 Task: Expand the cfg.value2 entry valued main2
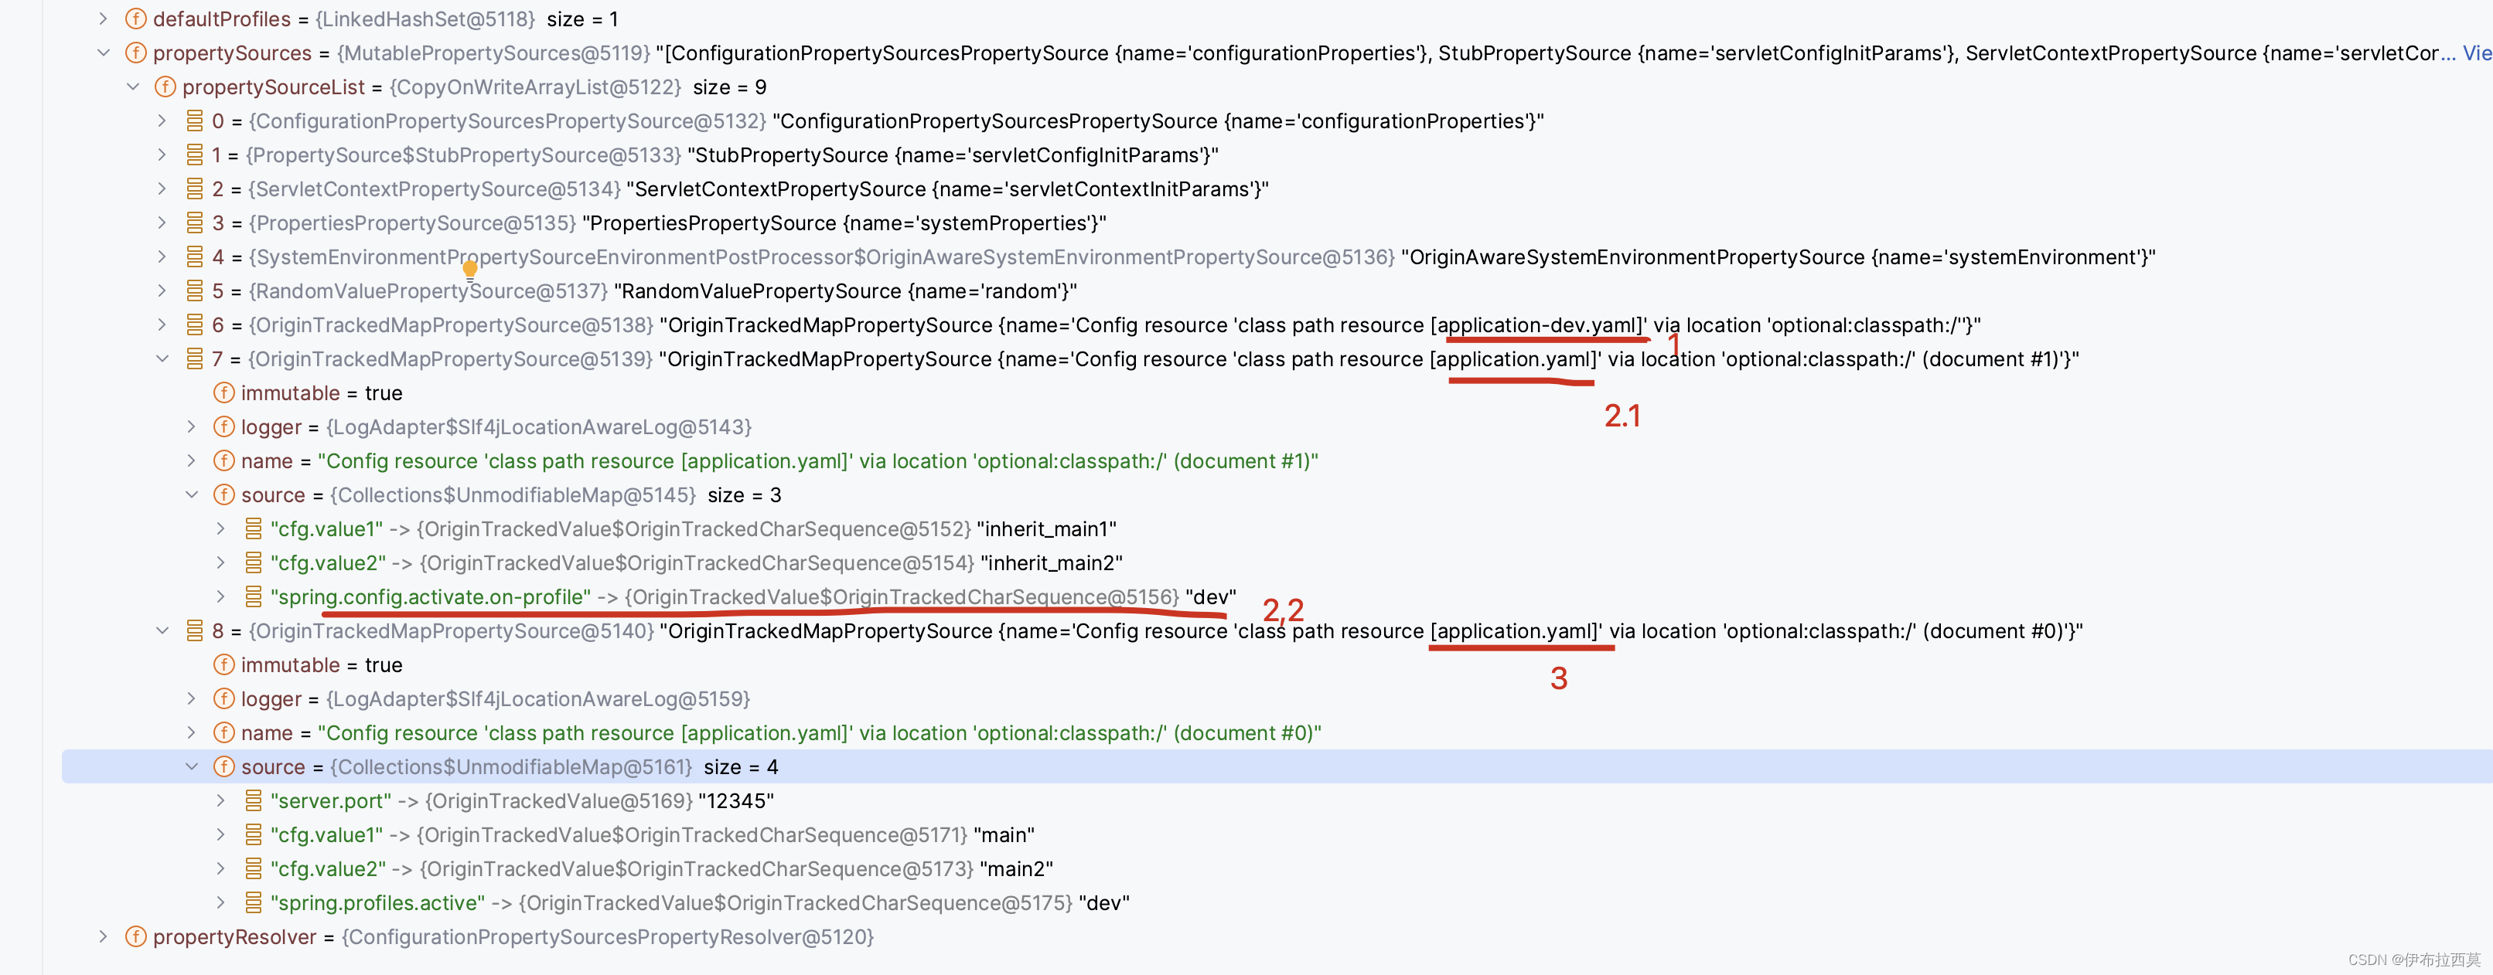coord(220,868)
